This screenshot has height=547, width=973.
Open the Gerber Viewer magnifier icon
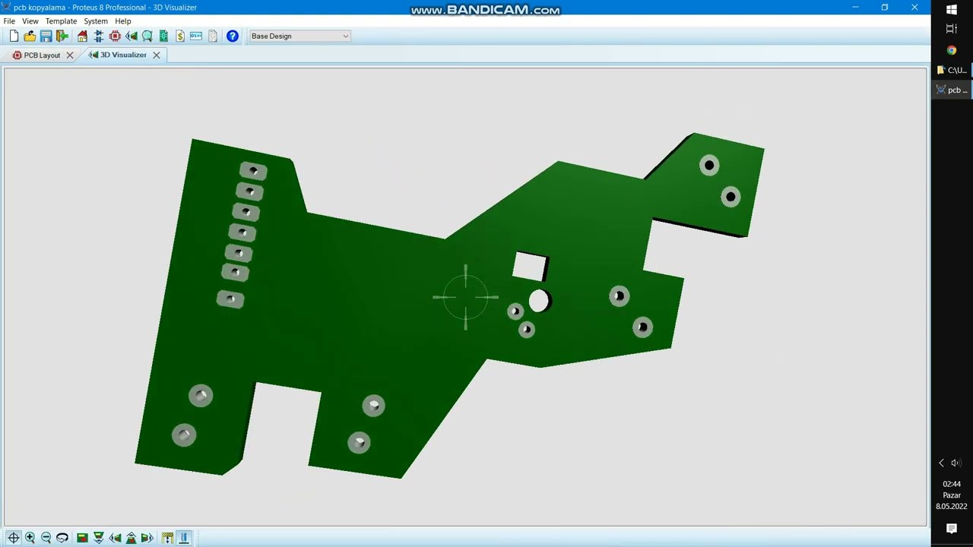pos(147,36)
